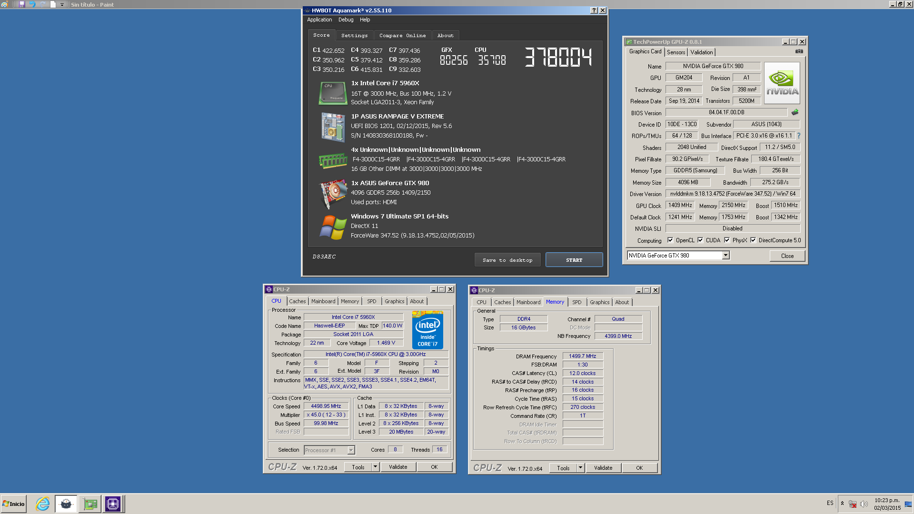Viewport: 914px width, 514px height.
Task: Click the left CPU-Z window title icon
Action: coord(269,289)
